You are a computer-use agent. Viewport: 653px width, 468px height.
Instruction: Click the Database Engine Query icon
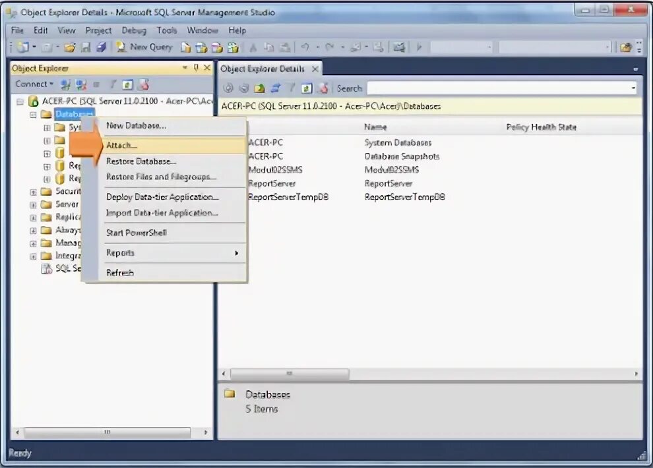point(186,47)
